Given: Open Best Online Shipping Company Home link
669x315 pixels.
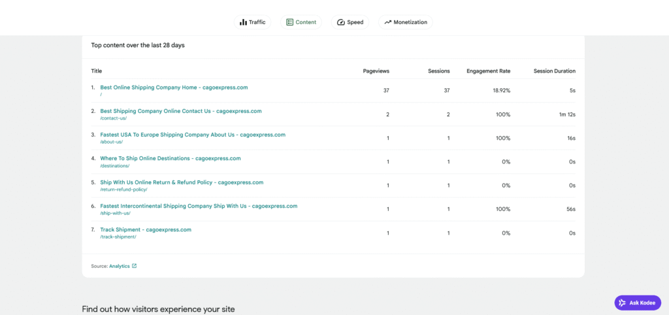Looking at the screenshot, I should [174, 88].
